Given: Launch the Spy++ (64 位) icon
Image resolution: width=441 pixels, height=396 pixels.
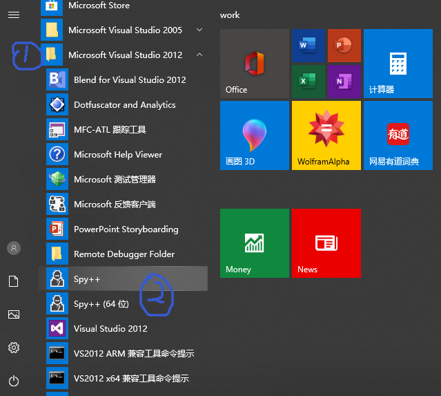Looking at the screenshot, I should (x=57, y=303).
